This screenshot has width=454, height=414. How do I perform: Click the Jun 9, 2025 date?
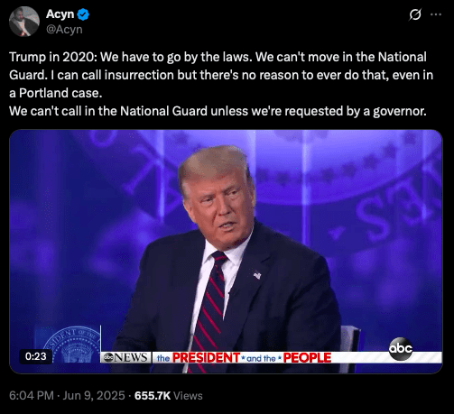94,396
